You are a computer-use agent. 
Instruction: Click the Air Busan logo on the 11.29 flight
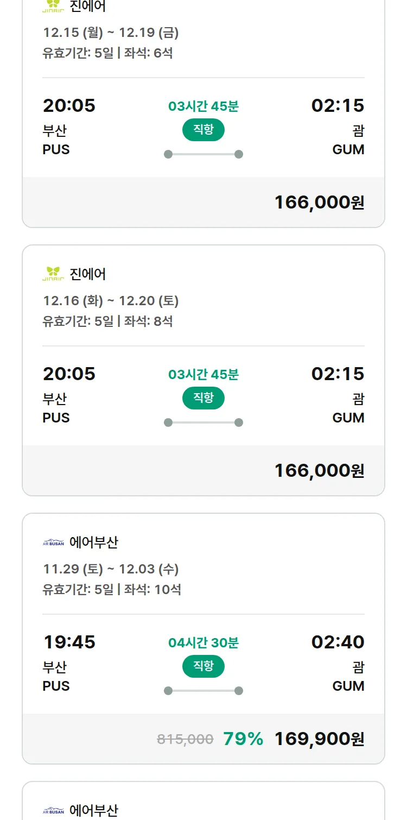[53, 542]
